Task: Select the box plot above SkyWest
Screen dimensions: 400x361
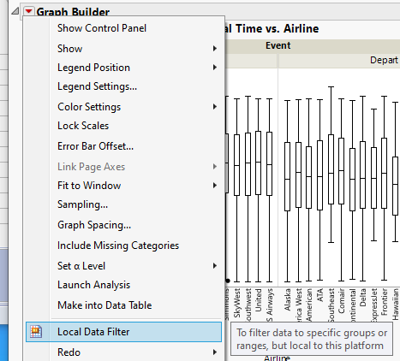Action: point(236,165)
